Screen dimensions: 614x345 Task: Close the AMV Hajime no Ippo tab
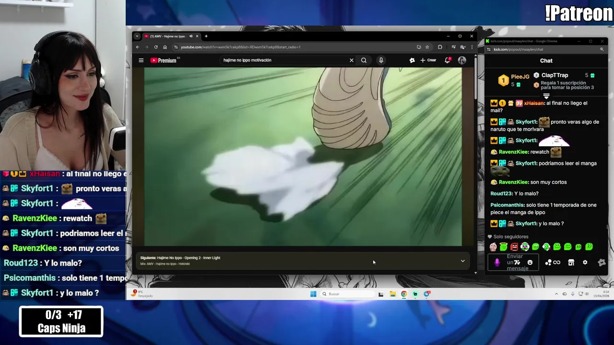[x=197, y=36]
